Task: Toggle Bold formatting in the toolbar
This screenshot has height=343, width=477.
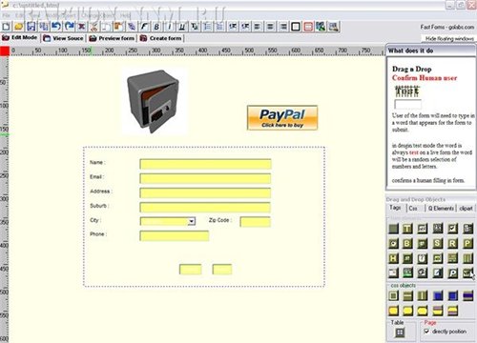Action: pyautogui.click(x=156, y=27)
